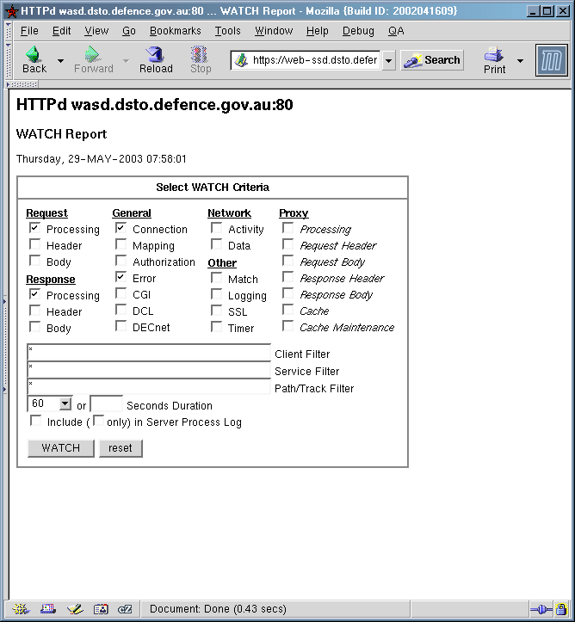Open the sidebar via its grippy
The width and height of the screenshot is (575, 622).
[x=5, y=345]
